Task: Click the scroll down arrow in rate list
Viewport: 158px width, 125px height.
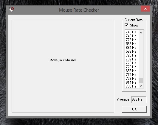Action: [141, 86]
